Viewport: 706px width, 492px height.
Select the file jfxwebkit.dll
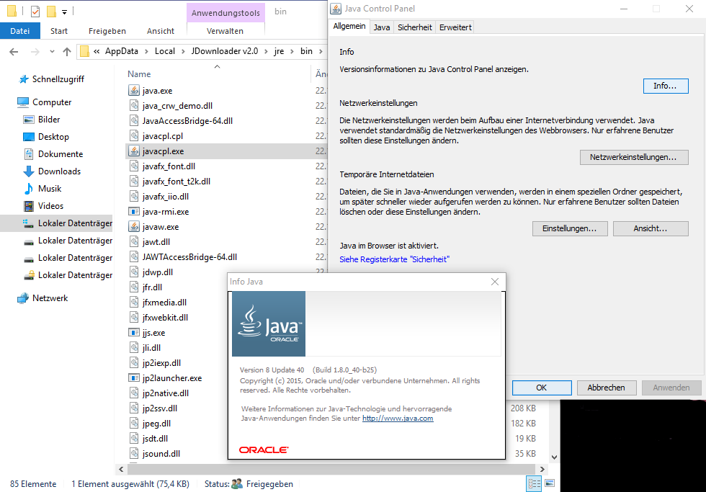pos(165,318)
